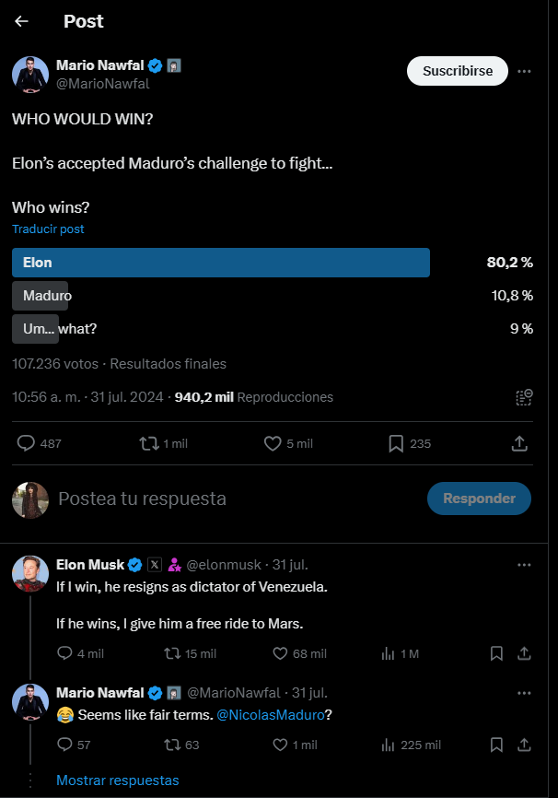Click the back arrow next to Post
Image resolution: width=558 pixels, height=798 pixels.
click(22, 21)
